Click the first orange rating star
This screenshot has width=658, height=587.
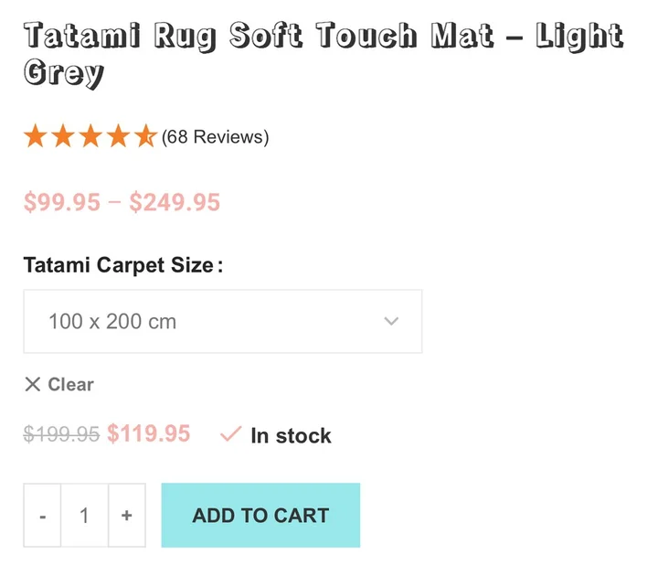pyautogui.click(x=36, y=137)
